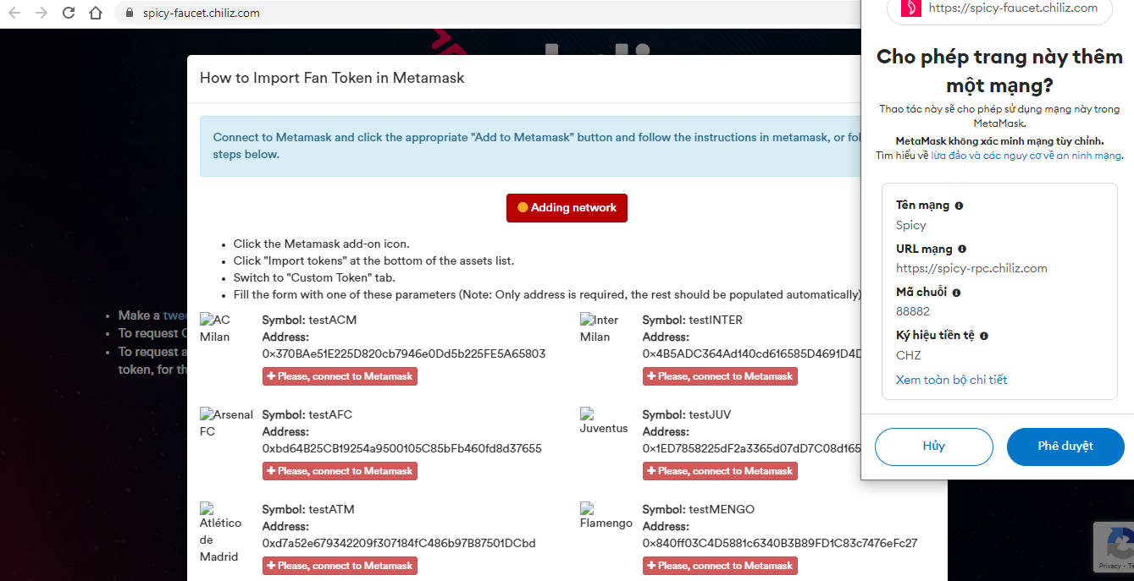
Task: Click info icon beside Tên mạng
Action: click(959, 206)
